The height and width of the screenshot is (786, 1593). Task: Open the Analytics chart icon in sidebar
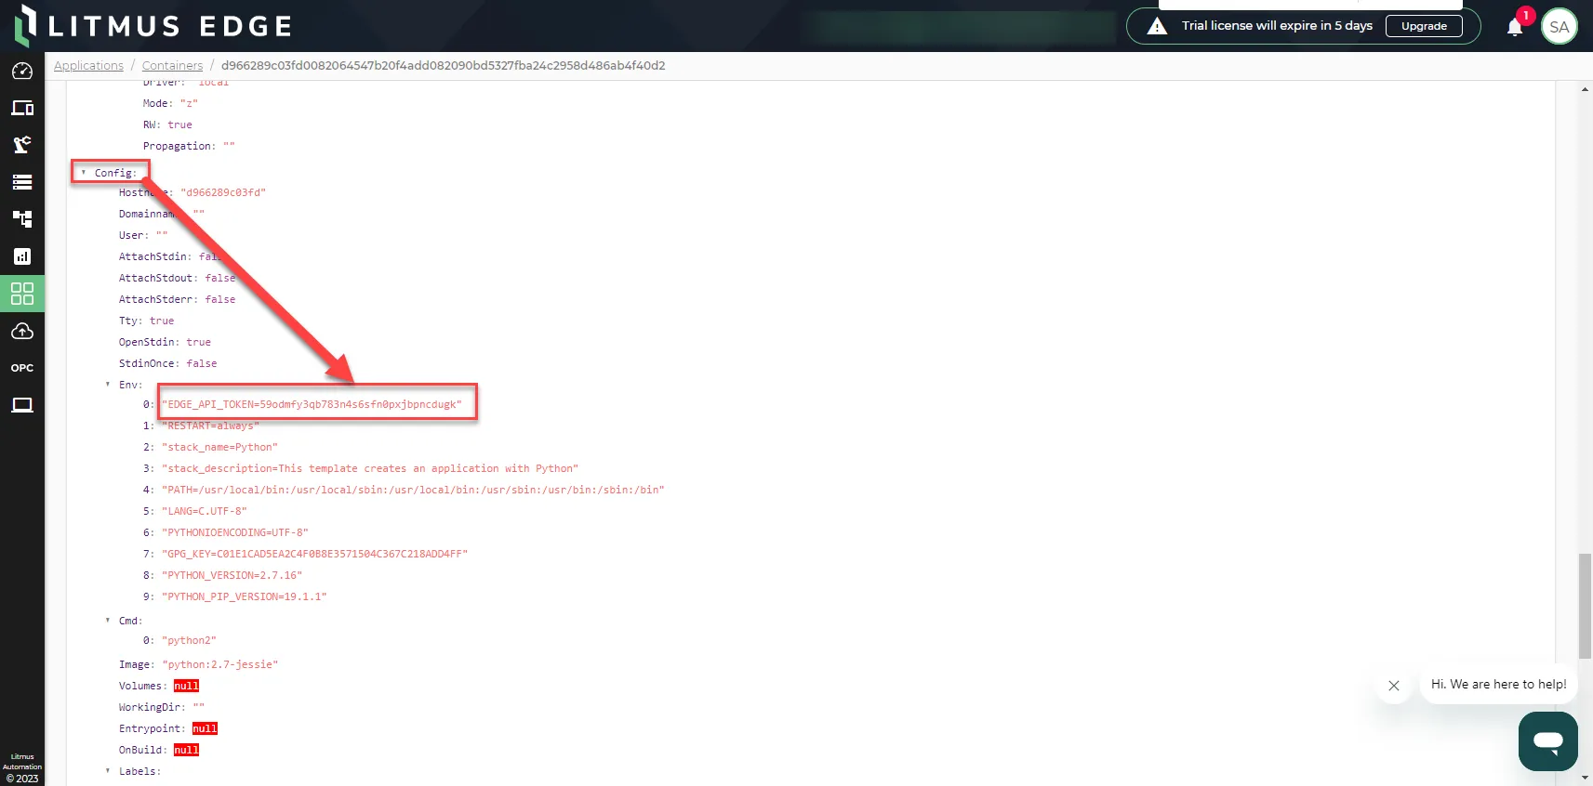pos(22,256)
